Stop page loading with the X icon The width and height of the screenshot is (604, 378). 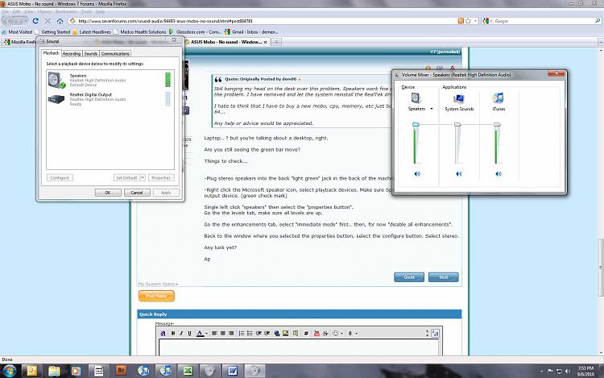tap(48, 21)
